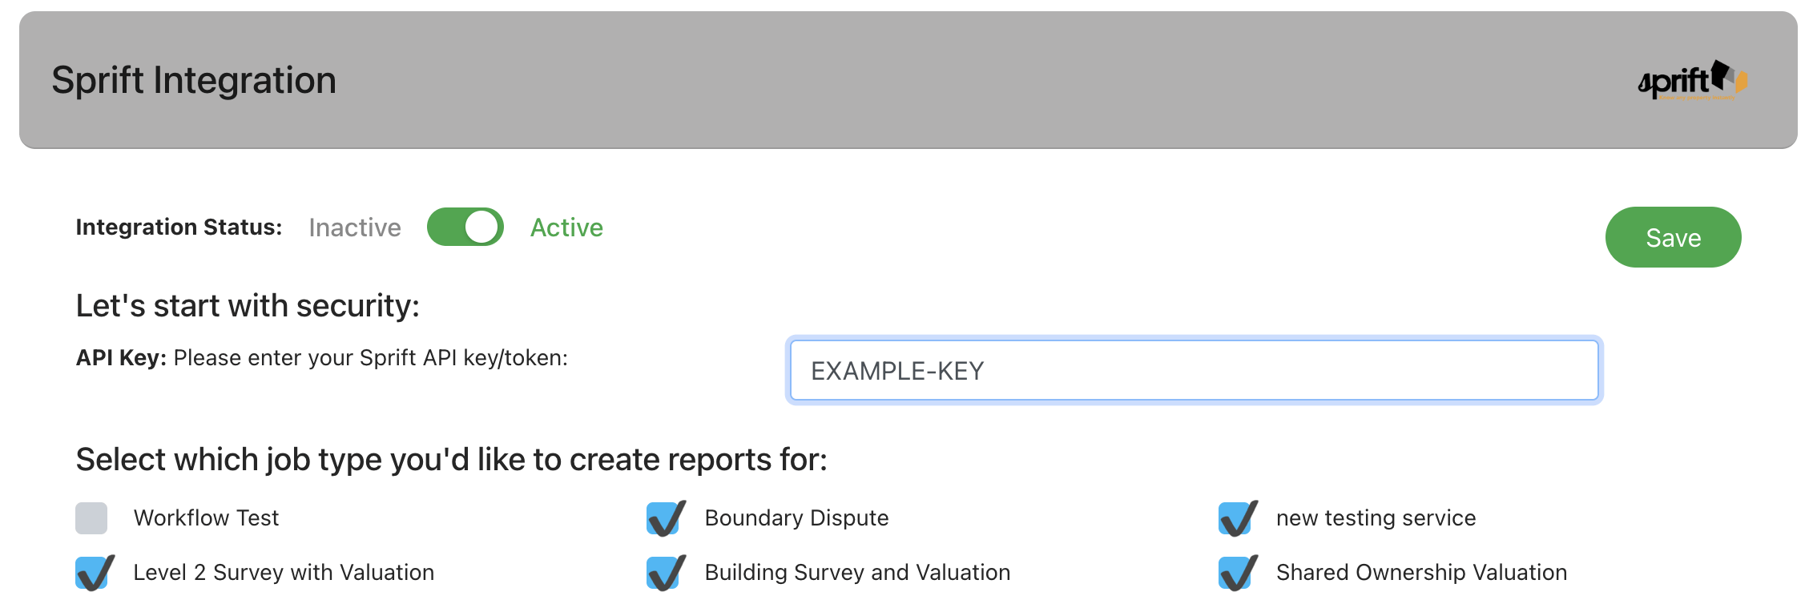Click the Sprift logo in header
The width and height of the screenshot is (1817, 604).
tap(1693, 80)
